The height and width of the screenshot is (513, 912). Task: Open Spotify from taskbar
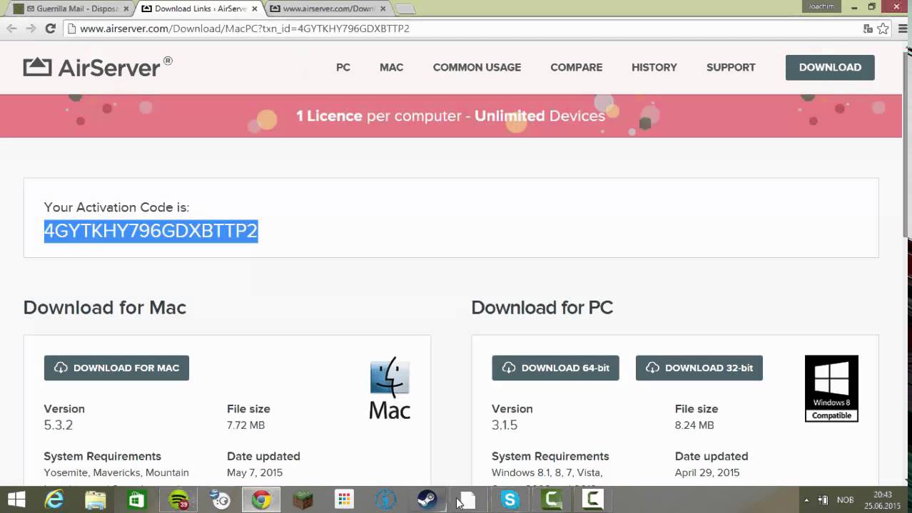178,500
